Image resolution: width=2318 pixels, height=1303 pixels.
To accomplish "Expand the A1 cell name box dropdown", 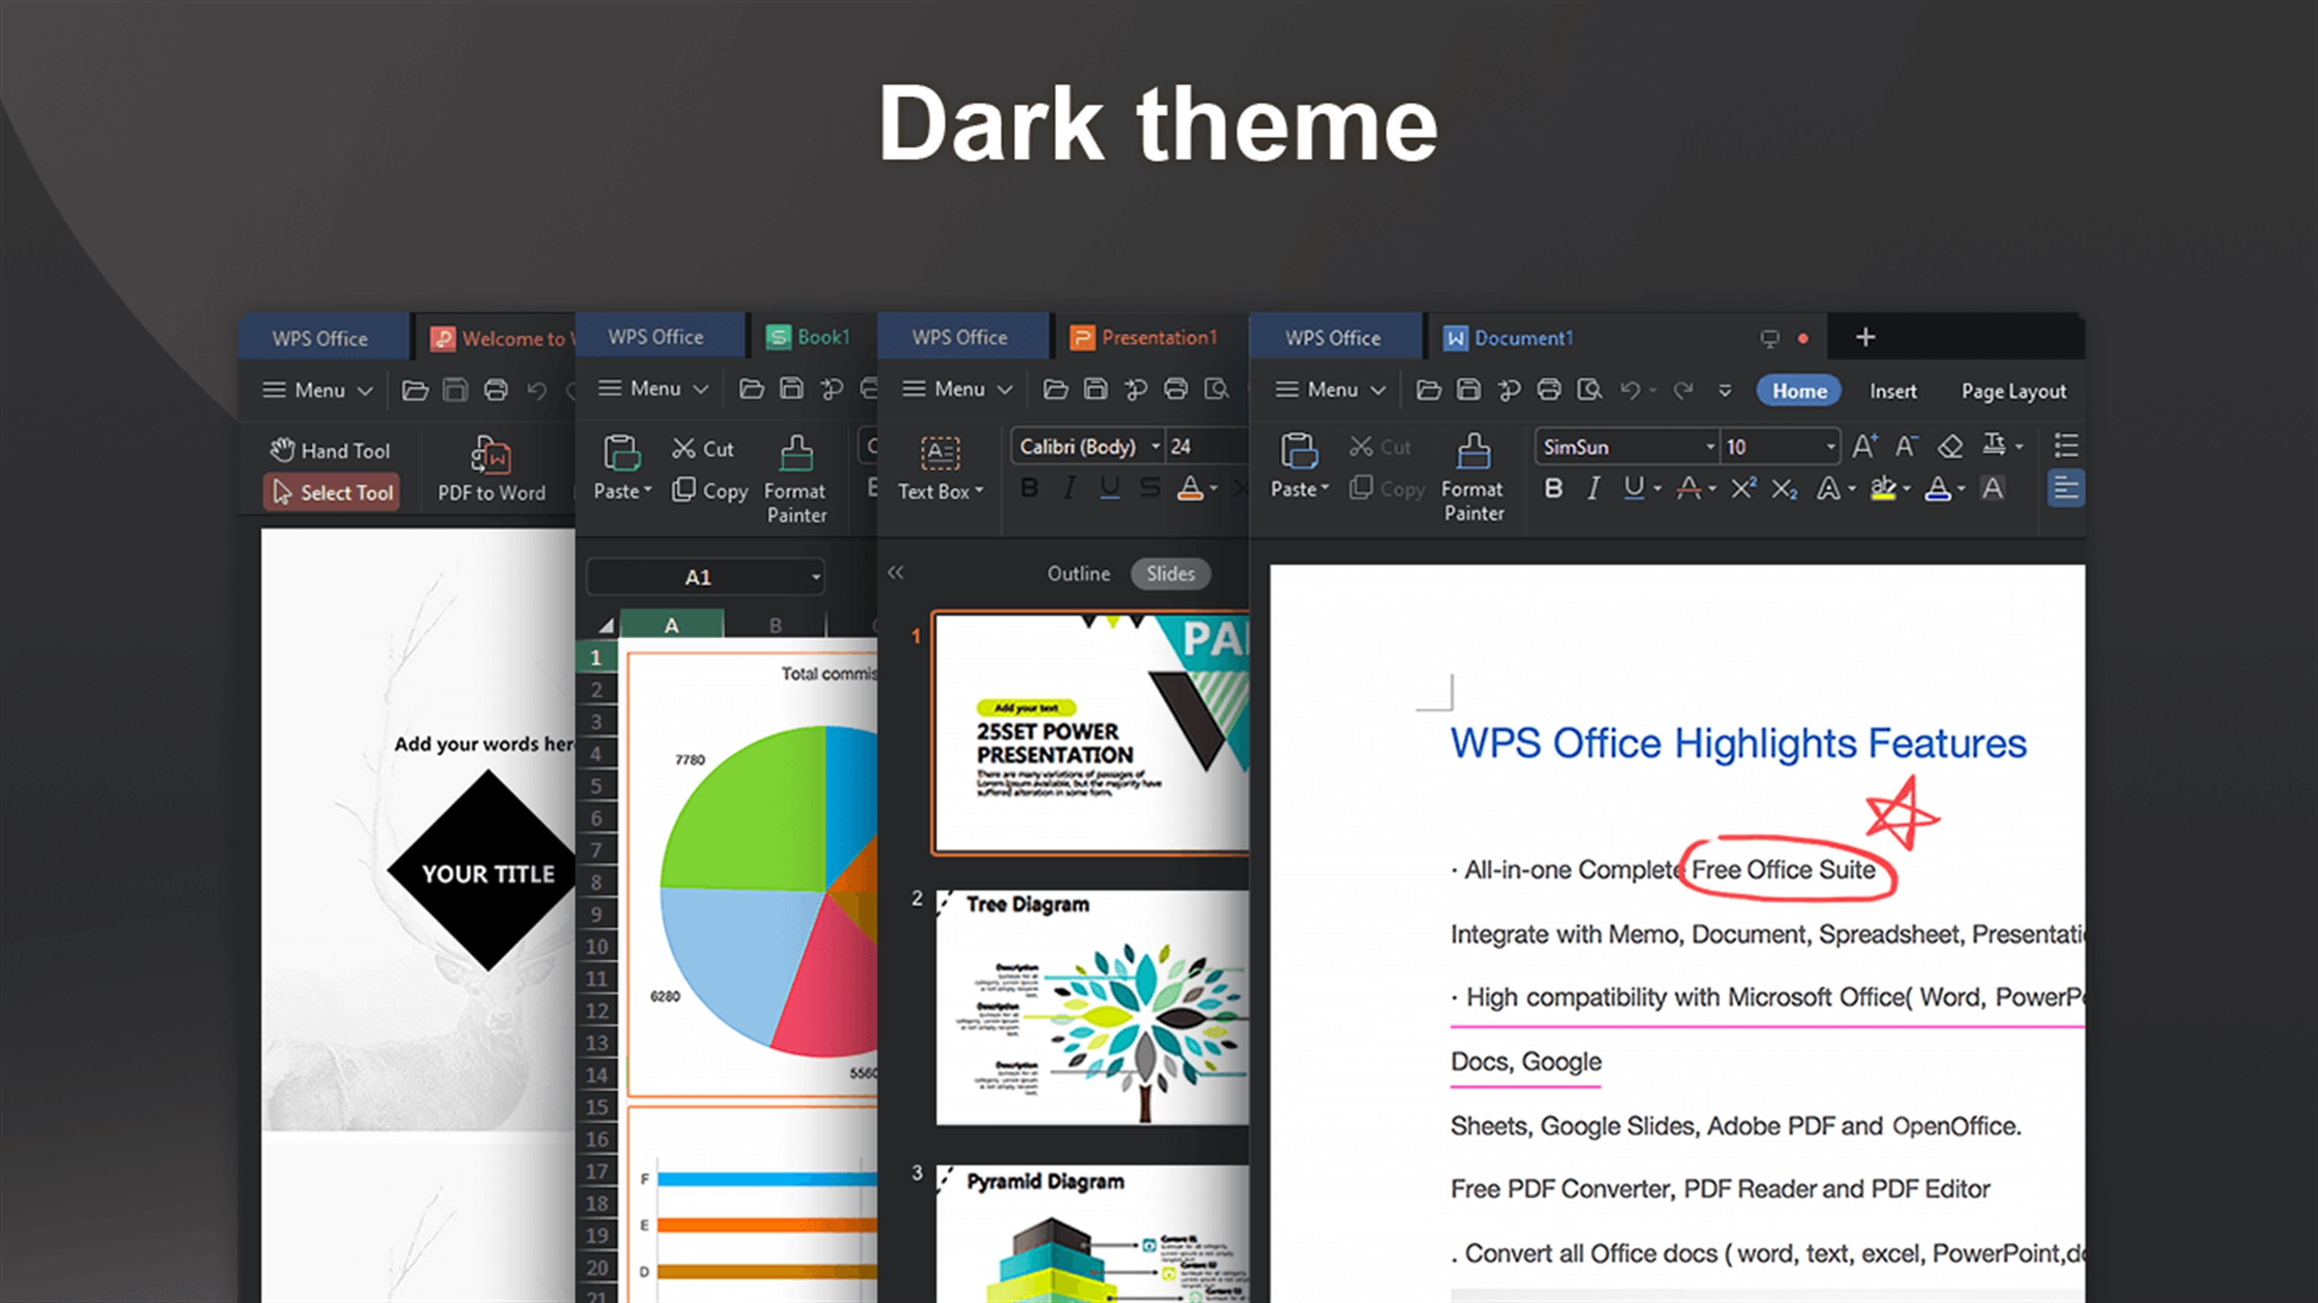I will pos(815,577).
